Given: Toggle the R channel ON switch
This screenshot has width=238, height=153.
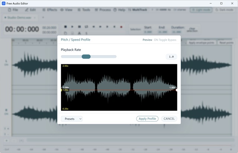Looking at the screenshot, I should pyautogui.click(x=6, y=114).
